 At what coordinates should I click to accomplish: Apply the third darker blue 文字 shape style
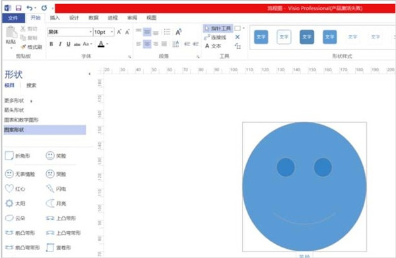point(307,37)
